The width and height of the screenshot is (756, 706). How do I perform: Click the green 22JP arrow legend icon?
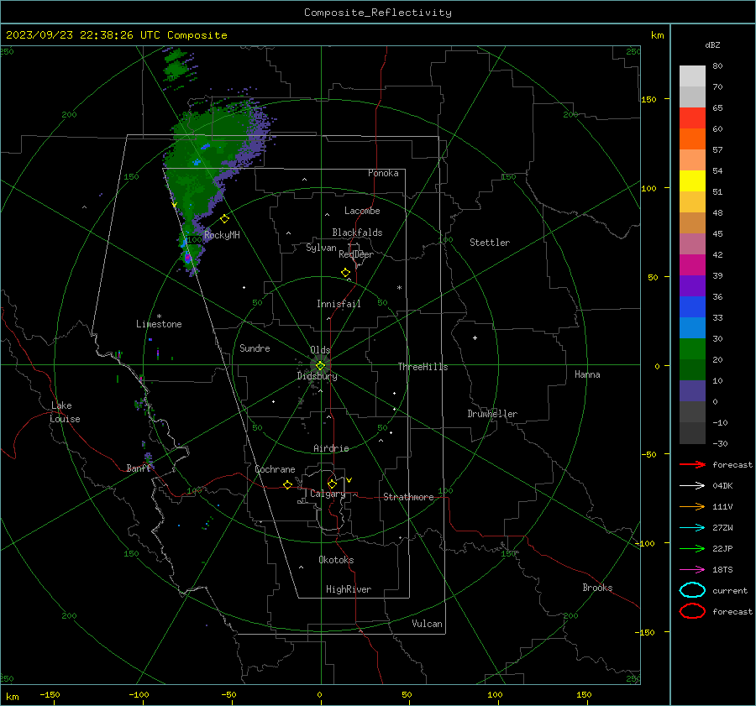(692, 548)
